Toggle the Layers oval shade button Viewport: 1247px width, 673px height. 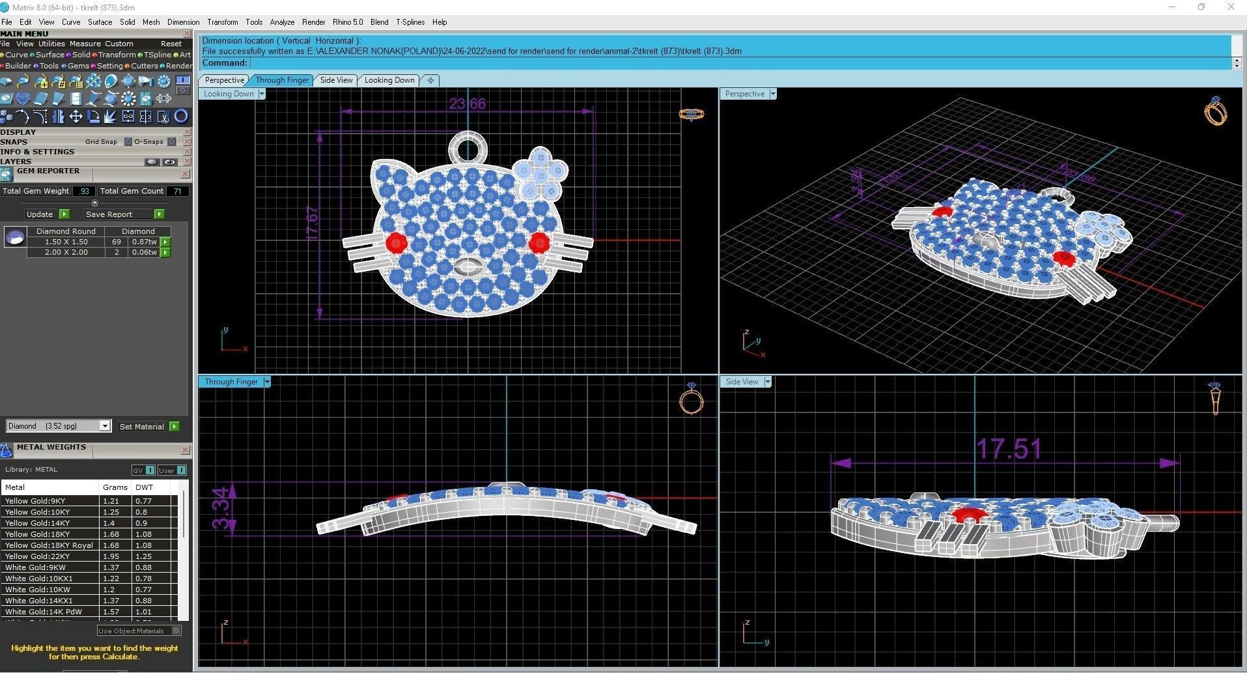click(x=152, y=162)
